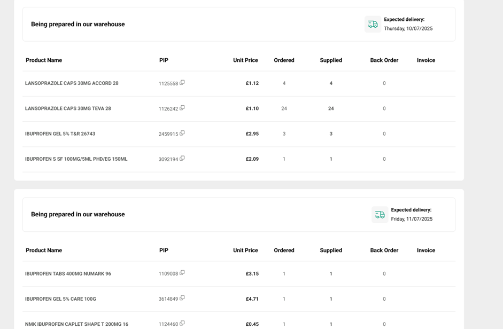The width and height of the screenshot is (503, 329).
Task: Click Supplied column header in second table
Action: click(330, 250)
